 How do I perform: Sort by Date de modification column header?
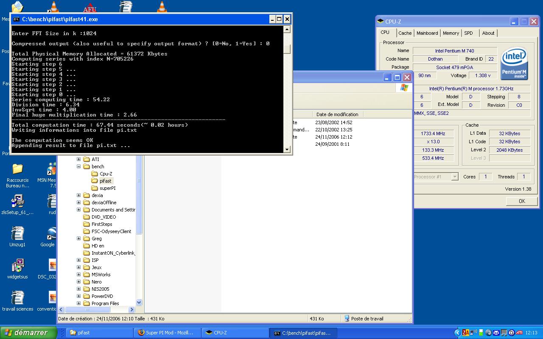(338, 114)
